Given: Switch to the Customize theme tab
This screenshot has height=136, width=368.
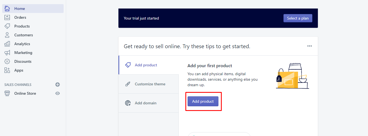Looking at the screenshot, I should tap(150, 84).
